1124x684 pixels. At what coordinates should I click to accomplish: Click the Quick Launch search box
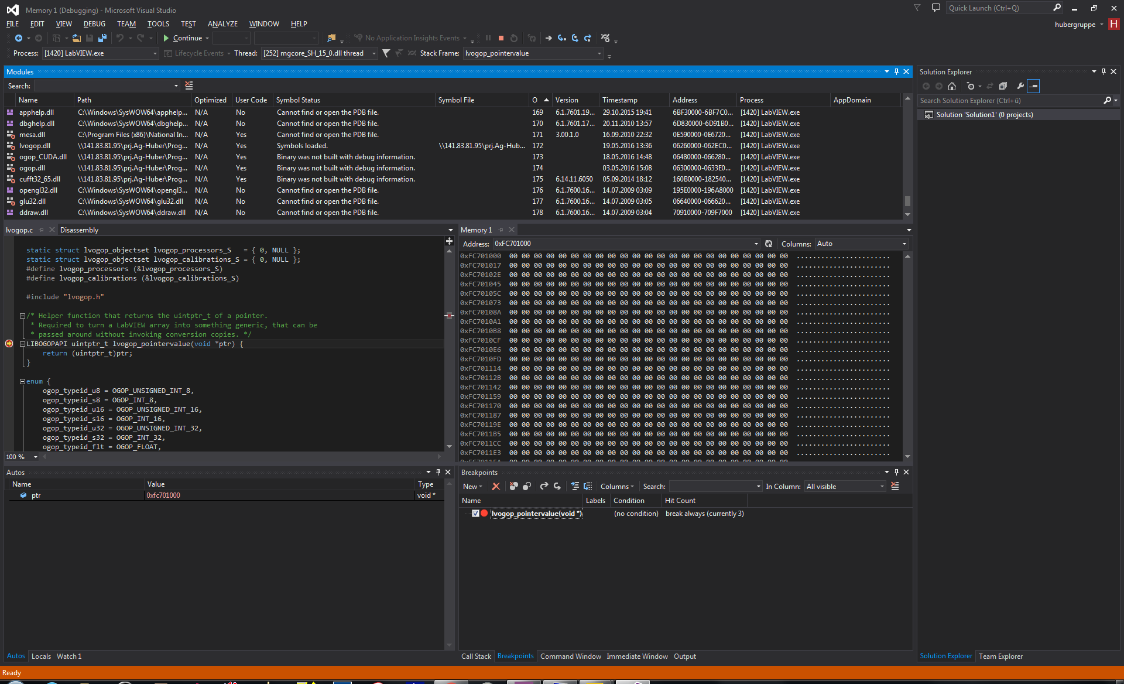tap(1004, 8)
